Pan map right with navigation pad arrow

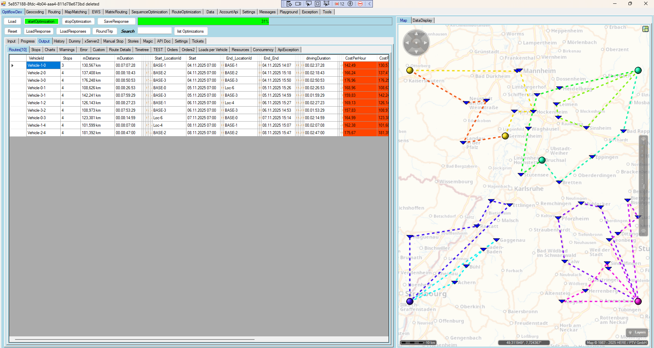[x=425, y=43]
